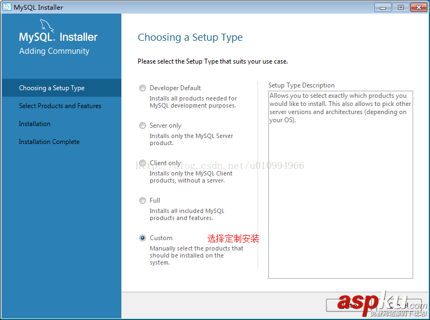Image resolution: width=430 pixels, height=320 pixels.
Task: Click inside the Setup Type Description box
Action: (x=341, y=185)
